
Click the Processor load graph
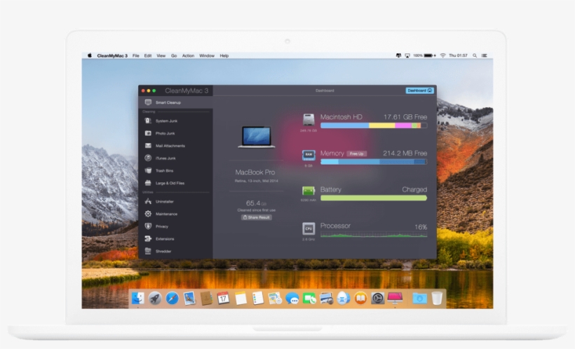pos(374,234)
